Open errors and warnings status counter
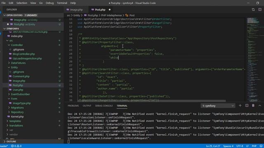This screenshot has width=264, height=148. pyautogui.click(x=16, y=146)
